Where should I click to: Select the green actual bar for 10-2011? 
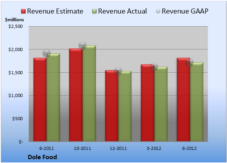[x=89, y=93]
